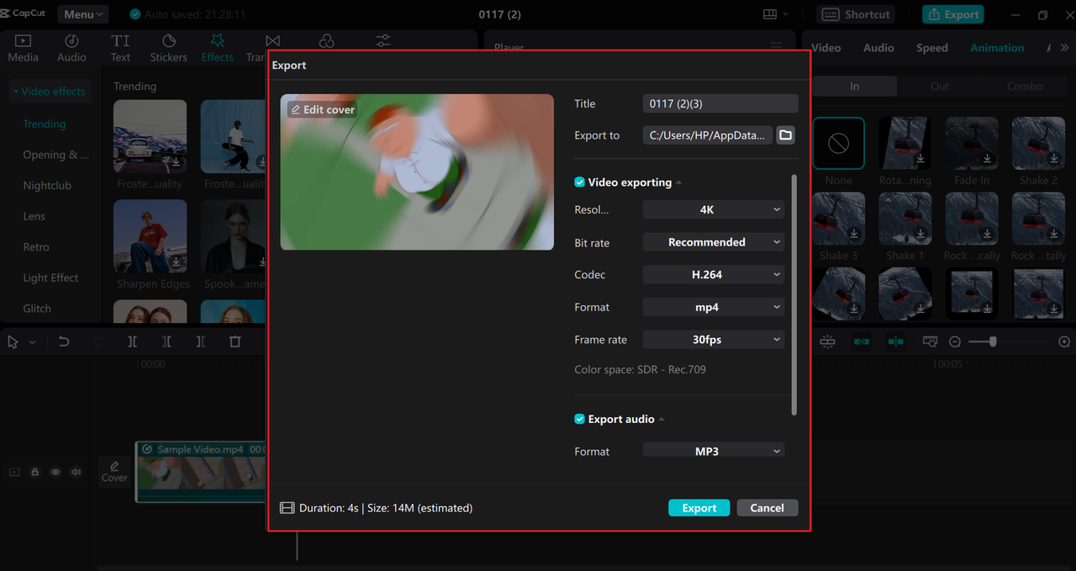Image resolution: width=1076 pixels, height=571 pixels.
Task: Select the Nightclub effects category
Action: (x=47, y=185)
